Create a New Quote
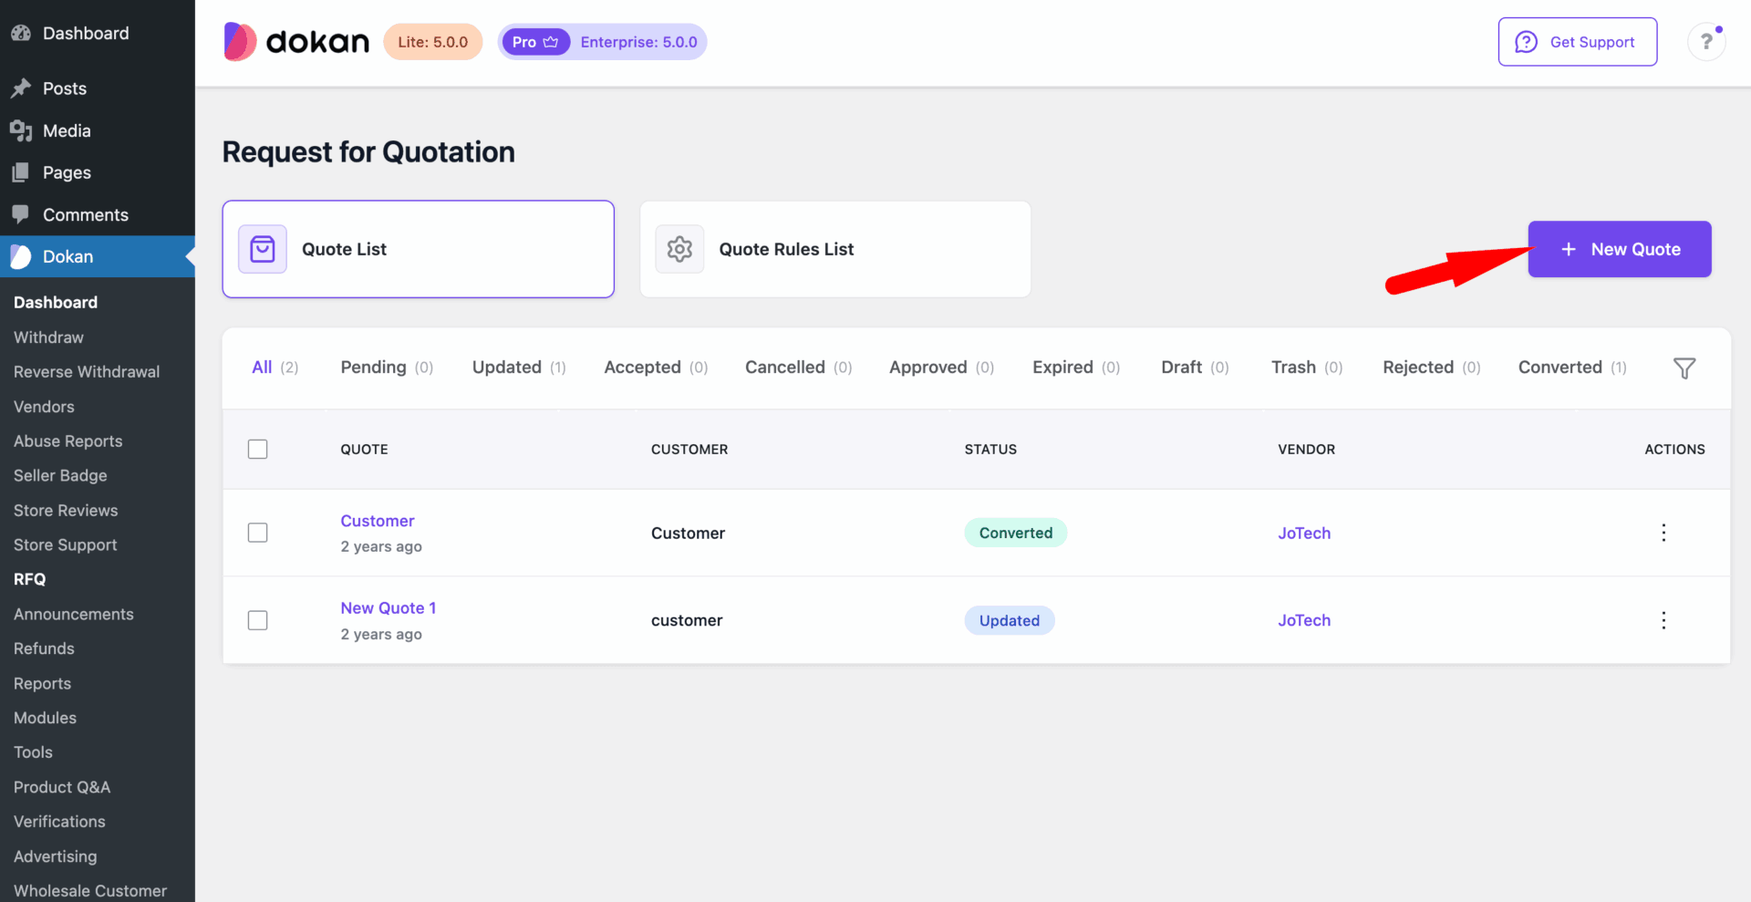 [x=1620, y=249]
